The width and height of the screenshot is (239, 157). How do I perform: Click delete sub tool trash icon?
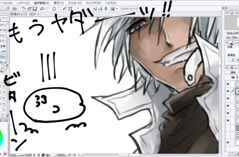7,66
